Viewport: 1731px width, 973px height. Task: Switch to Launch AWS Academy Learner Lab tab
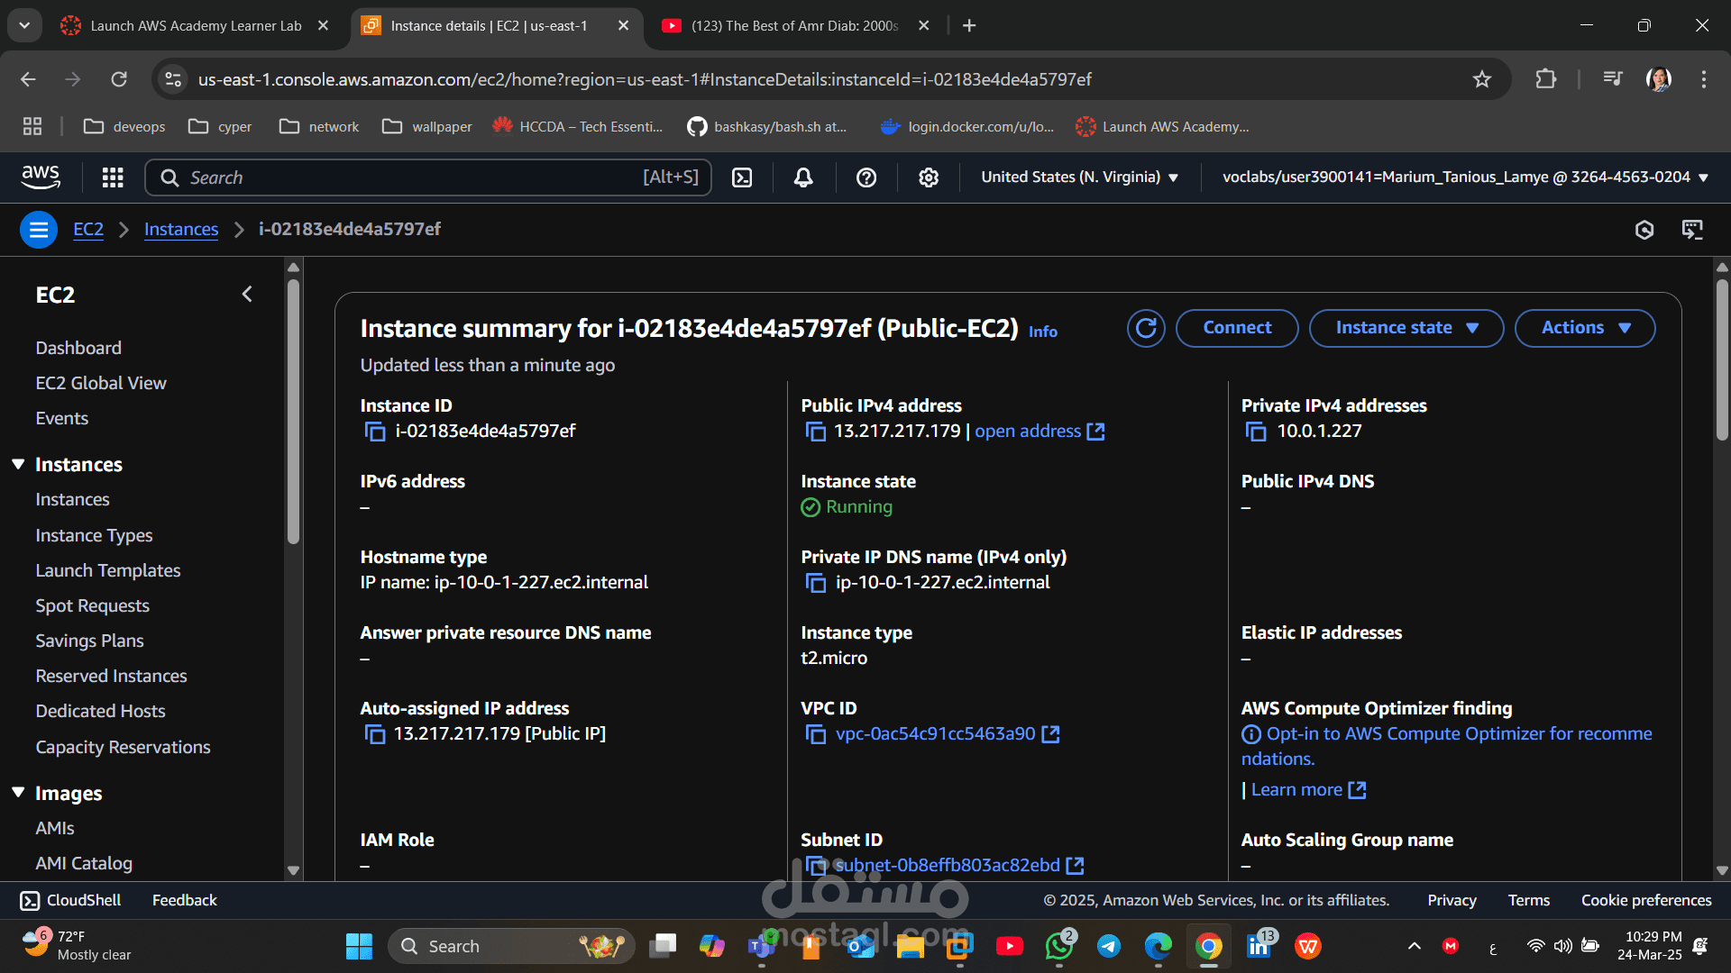196,26
